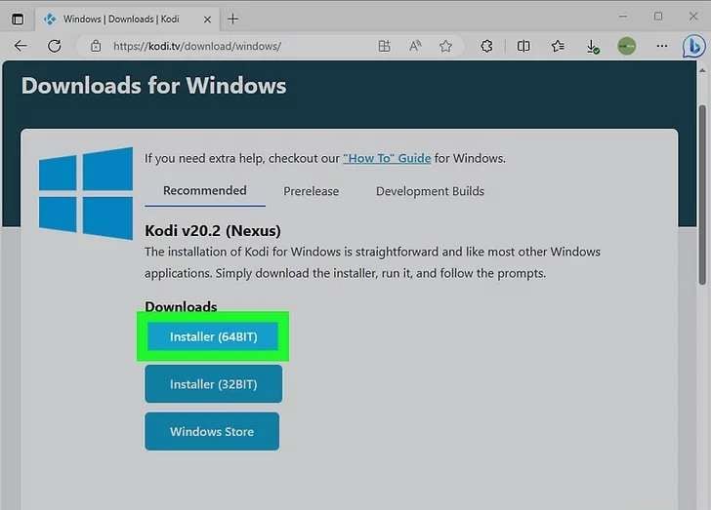This screenshot has height=510, width=711.
Task: Open the Windows Store download option
Action: pyautogui.click(x=212, y=431)
